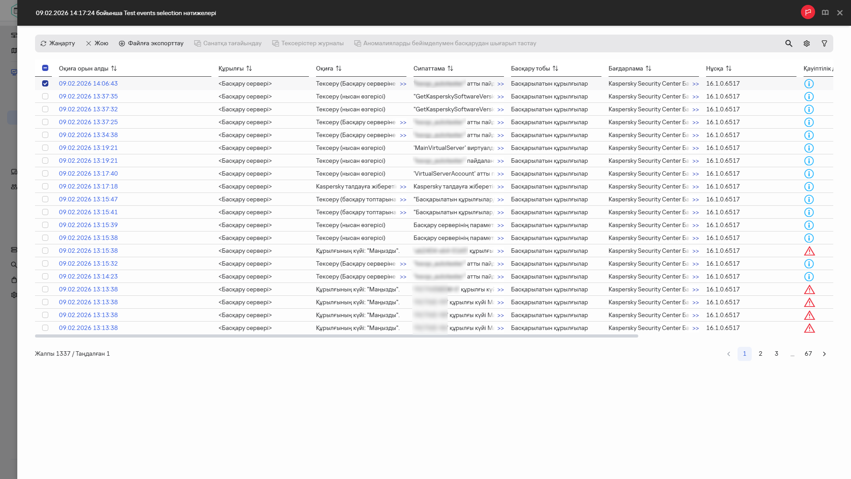851x479 pixels.
Task: Open the filter funnel icon
Action: [824, 43]
